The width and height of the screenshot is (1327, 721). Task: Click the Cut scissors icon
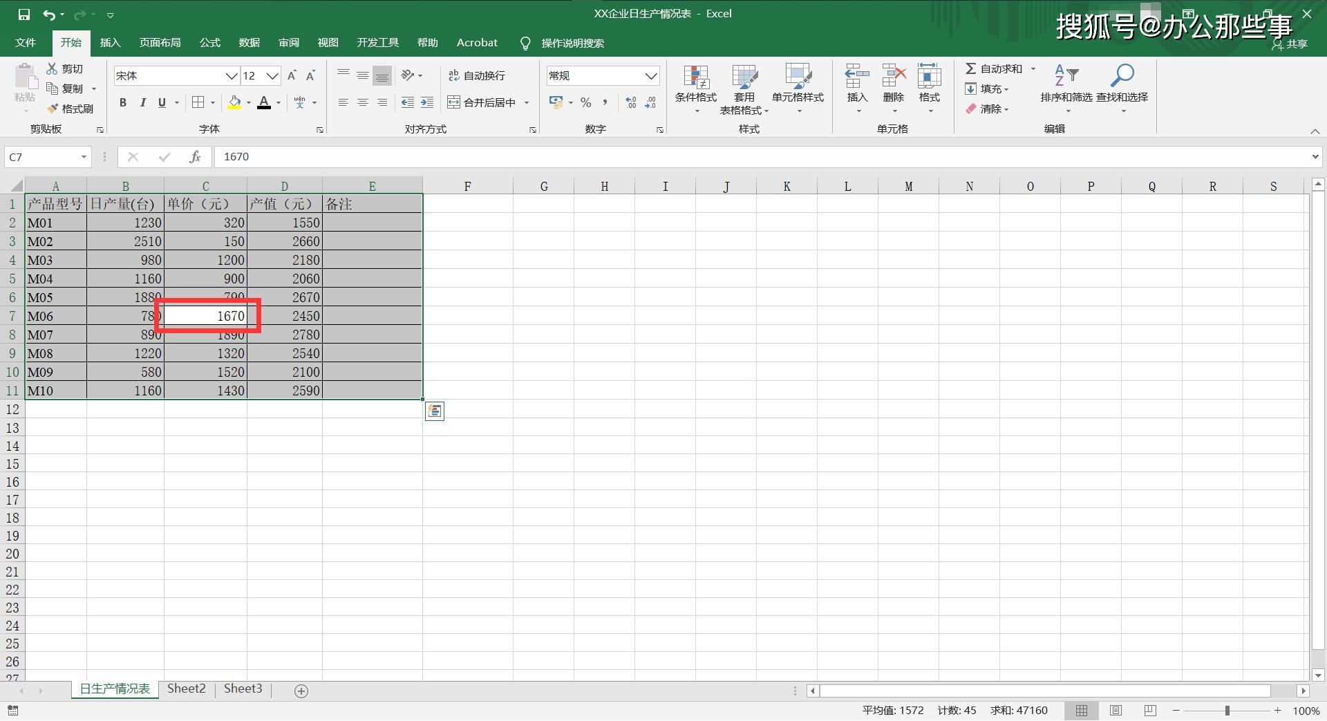pyautogui.click(x=52, y=68)
